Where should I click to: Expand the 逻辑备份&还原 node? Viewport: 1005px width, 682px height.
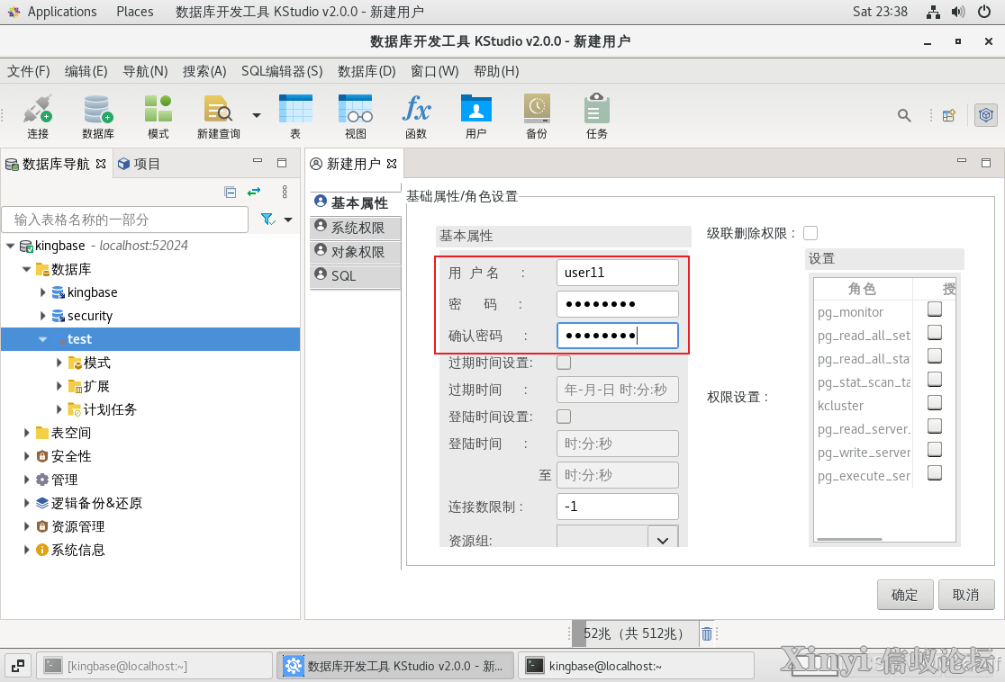tap(26, 503)
